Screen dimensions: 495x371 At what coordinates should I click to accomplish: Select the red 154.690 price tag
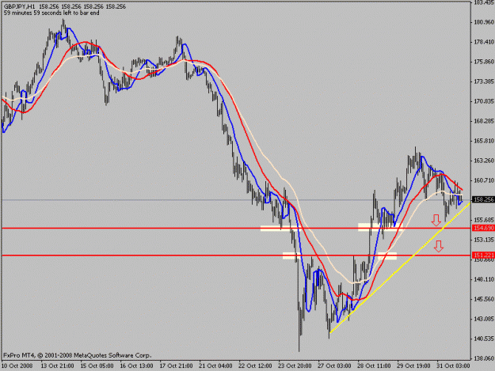coord(483,228)
